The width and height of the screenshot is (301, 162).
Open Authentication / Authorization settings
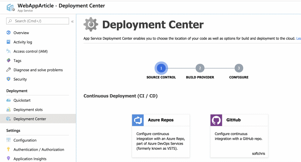(39, 149)
